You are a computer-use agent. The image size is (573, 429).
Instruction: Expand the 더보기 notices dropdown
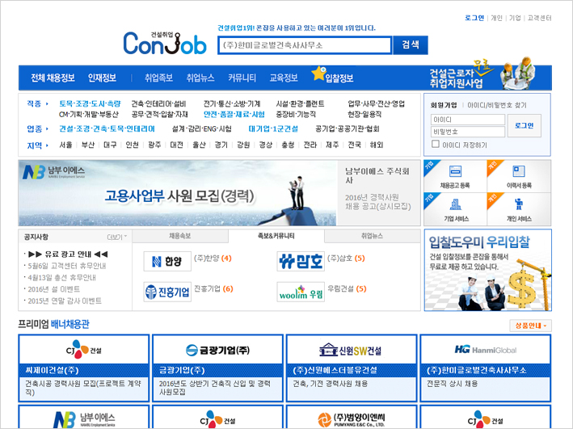pos(117,238)
